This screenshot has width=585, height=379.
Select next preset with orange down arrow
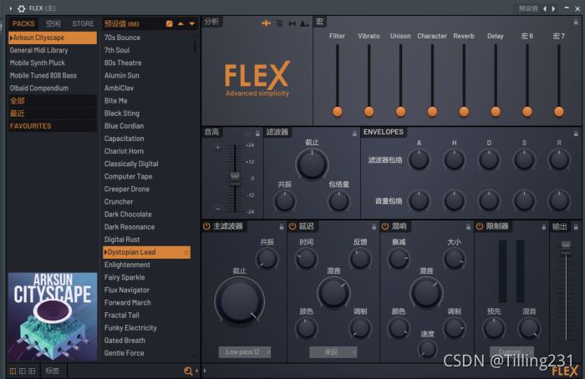191,24
